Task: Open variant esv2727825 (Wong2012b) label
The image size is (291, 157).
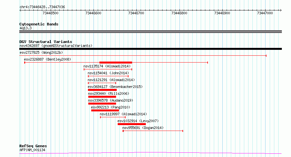Action: 41,52
